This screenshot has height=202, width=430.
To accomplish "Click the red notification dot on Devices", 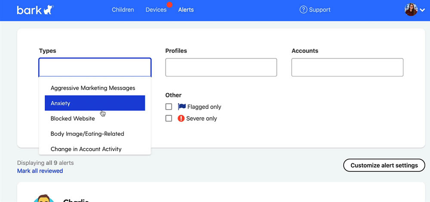I will coord(169,5).
